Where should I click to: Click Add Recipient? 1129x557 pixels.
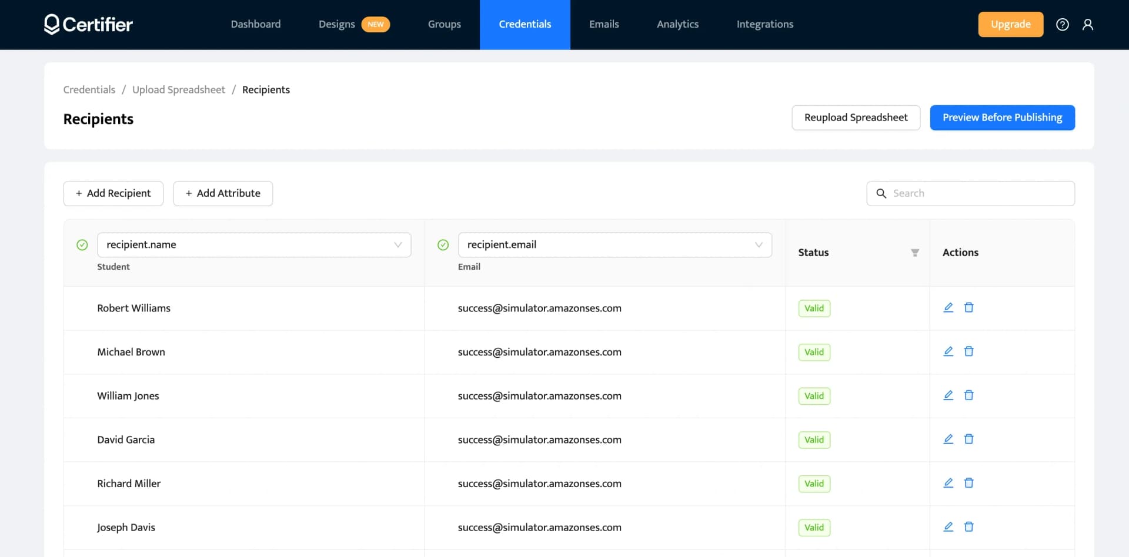coord(113,193)
